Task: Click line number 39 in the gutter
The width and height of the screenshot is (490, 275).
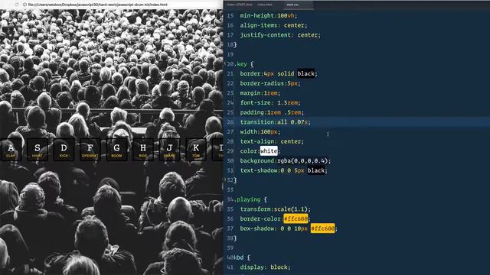Action: [x=230, y=247]
